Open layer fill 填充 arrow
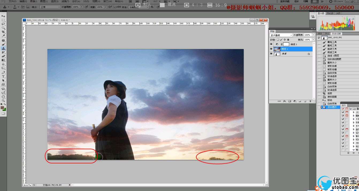This screenshot has height=191, width=359. (313, 39)
